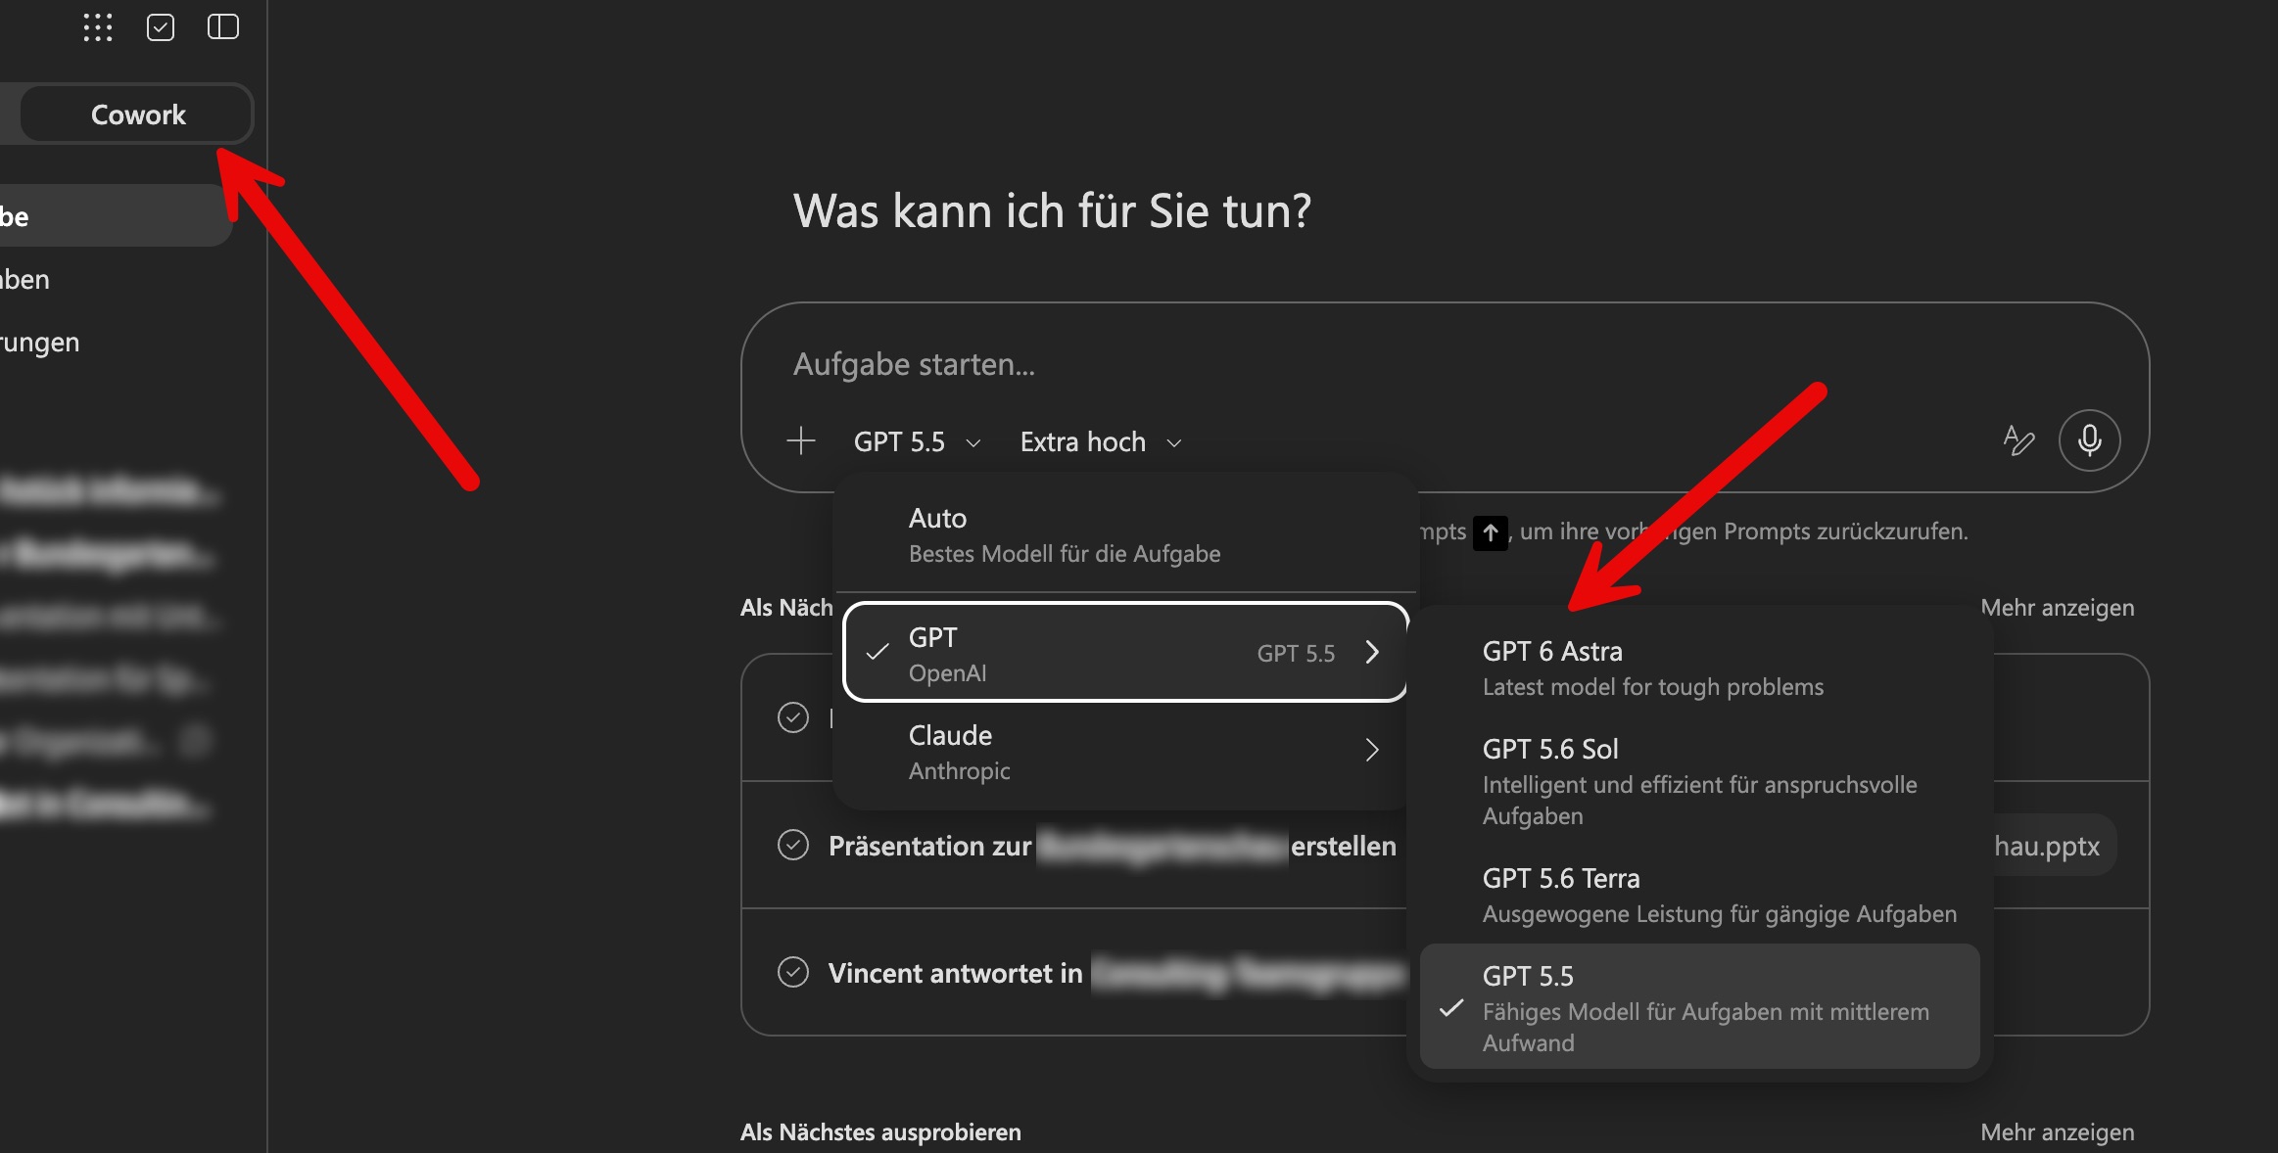Check circle for Präsentation zur task
This screenshot has width=2278, height=1153.
coord(792,845)
